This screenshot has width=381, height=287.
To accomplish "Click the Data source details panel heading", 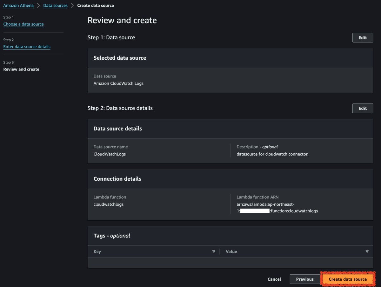I will coord(118,129).
